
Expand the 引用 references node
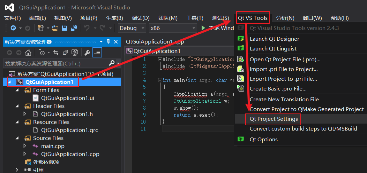pyautogui.click(x=17, y=170)
